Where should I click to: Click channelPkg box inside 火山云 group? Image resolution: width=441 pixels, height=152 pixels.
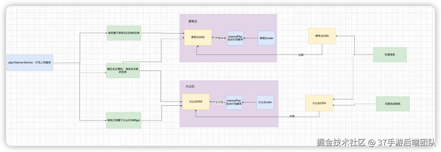[234, 102]
